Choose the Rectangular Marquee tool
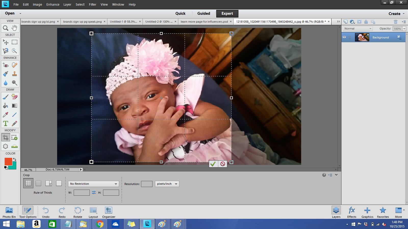The width and height of the screenshot is (408, 229). (15, 42)
